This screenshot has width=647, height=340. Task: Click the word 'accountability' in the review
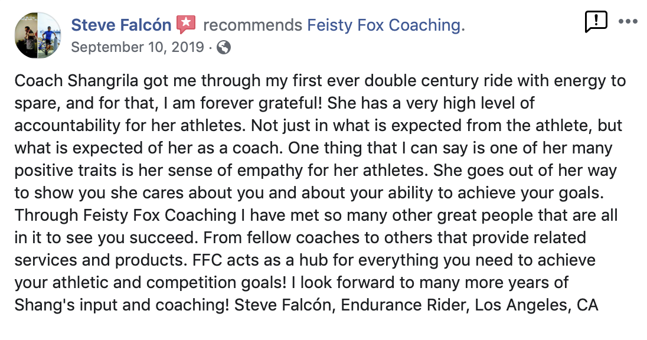[67, 126]
